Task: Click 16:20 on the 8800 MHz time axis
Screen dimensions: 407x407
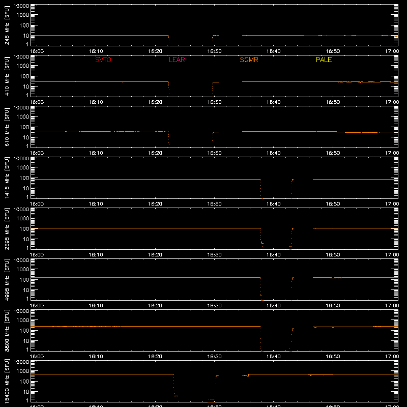Action: [155, 357]
